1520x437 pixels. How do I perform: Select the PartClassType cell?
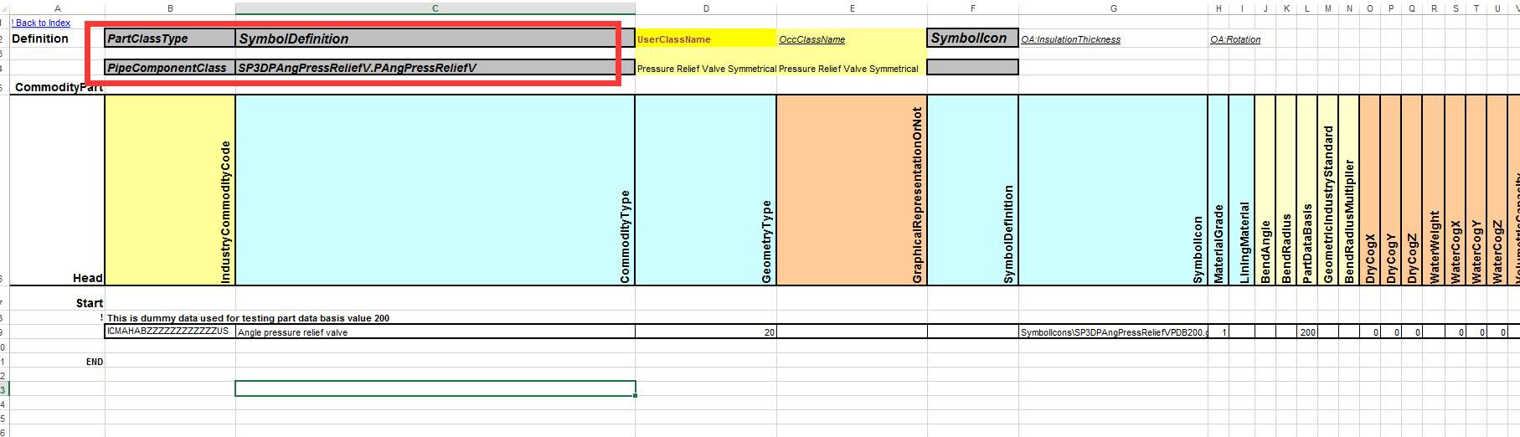pos(170,39)
